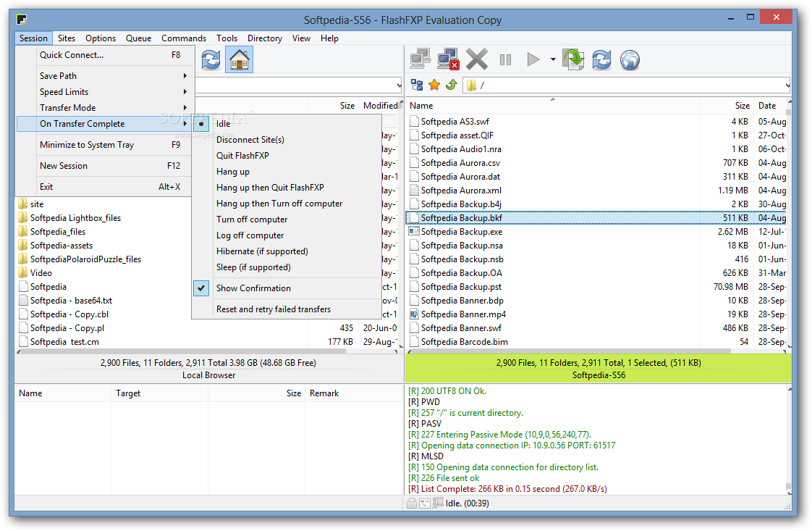Open the Session menu

tap(33, 38)
